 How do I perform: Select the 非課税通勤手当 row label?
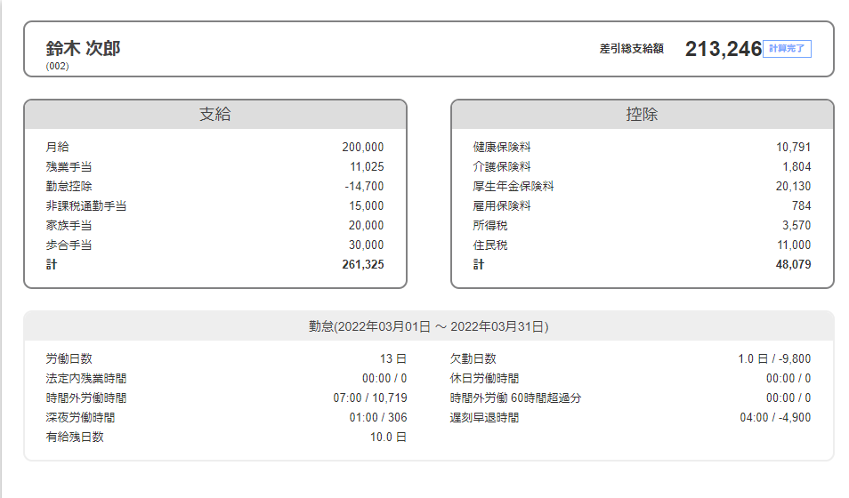85,206
